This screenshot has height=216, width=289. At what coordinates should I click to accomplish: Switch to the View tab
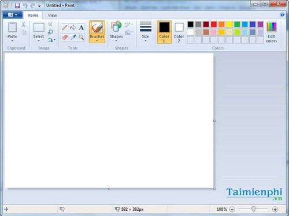click(53, 15)
